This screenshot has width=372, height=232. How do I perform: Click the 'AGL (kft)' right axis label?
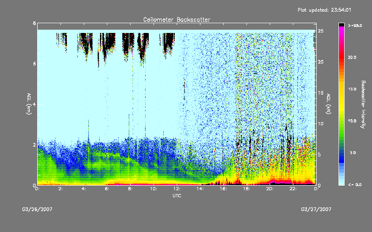(x=328, y=104)
